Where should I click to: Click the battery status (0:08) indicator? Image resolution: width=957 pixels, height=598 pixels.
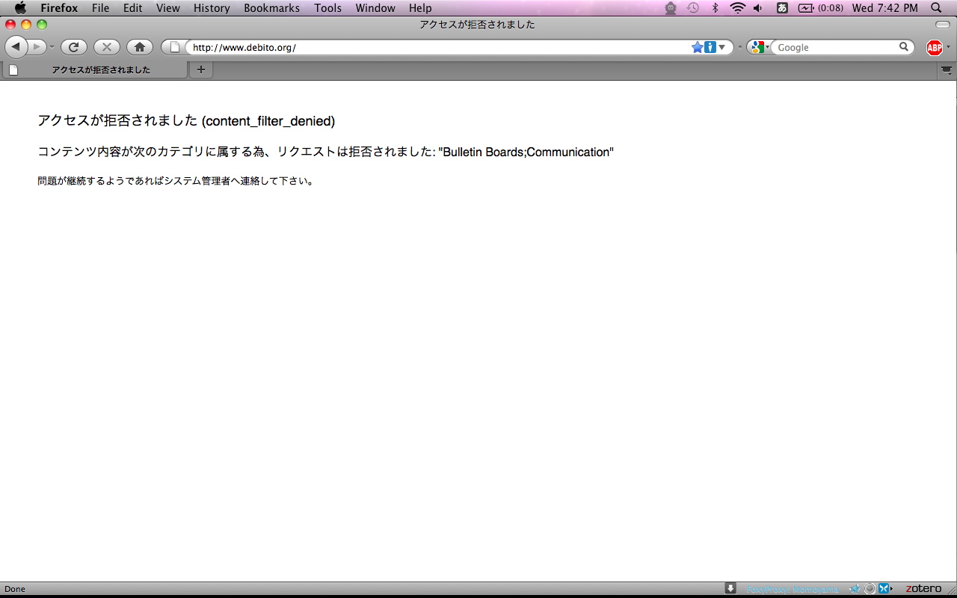(820, 8)
